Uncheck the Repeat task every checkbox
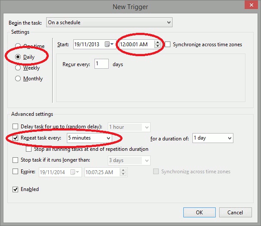This screenshot has height=226, width=261. 16,138
